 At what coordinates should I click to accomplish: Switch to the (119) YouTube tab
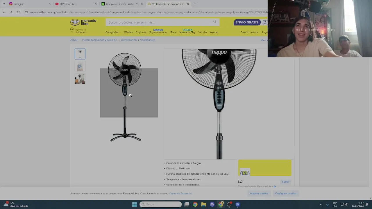(76, 4)
